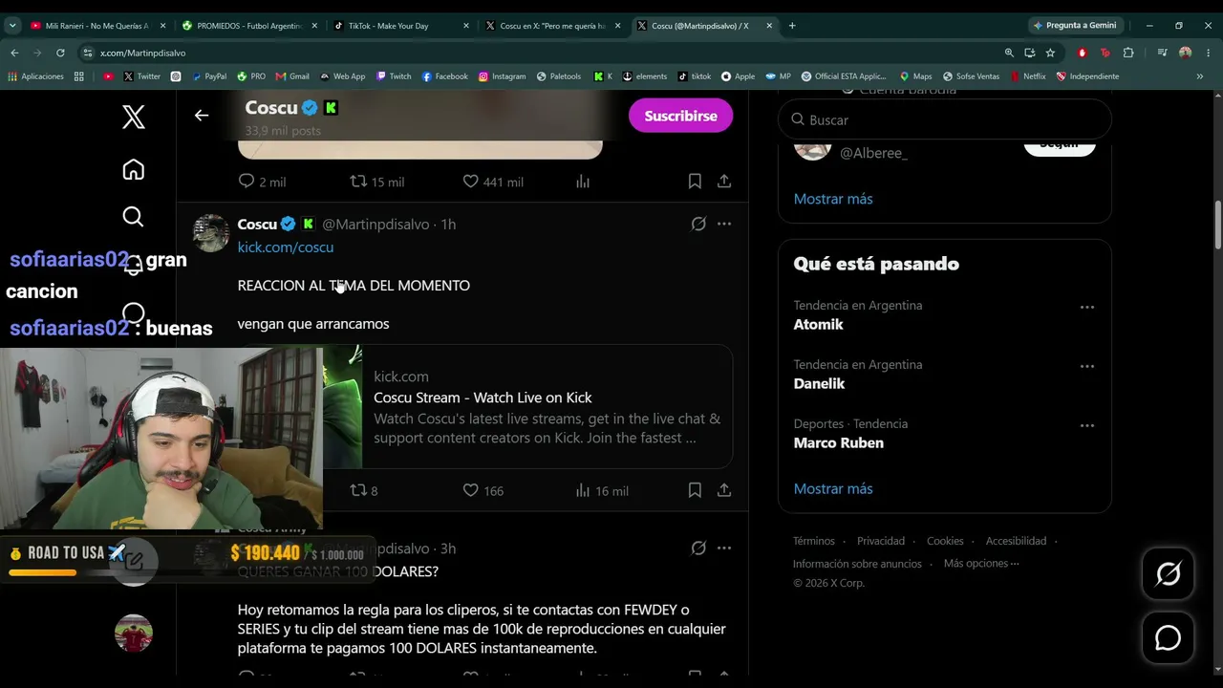
Task: Go back with the profile back arrow
Action: point(202,116)
